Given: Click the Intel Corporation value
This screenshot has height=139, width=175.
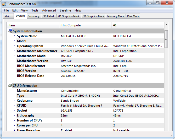Looking at the screenshot, I should click(125, 51).
